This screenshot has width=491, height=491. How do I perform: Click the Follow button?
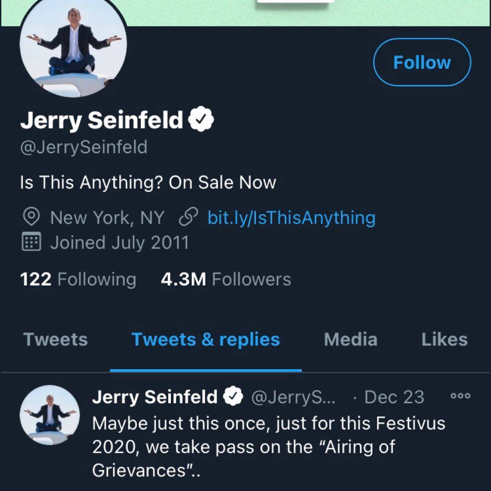click(x=421, y=62)
